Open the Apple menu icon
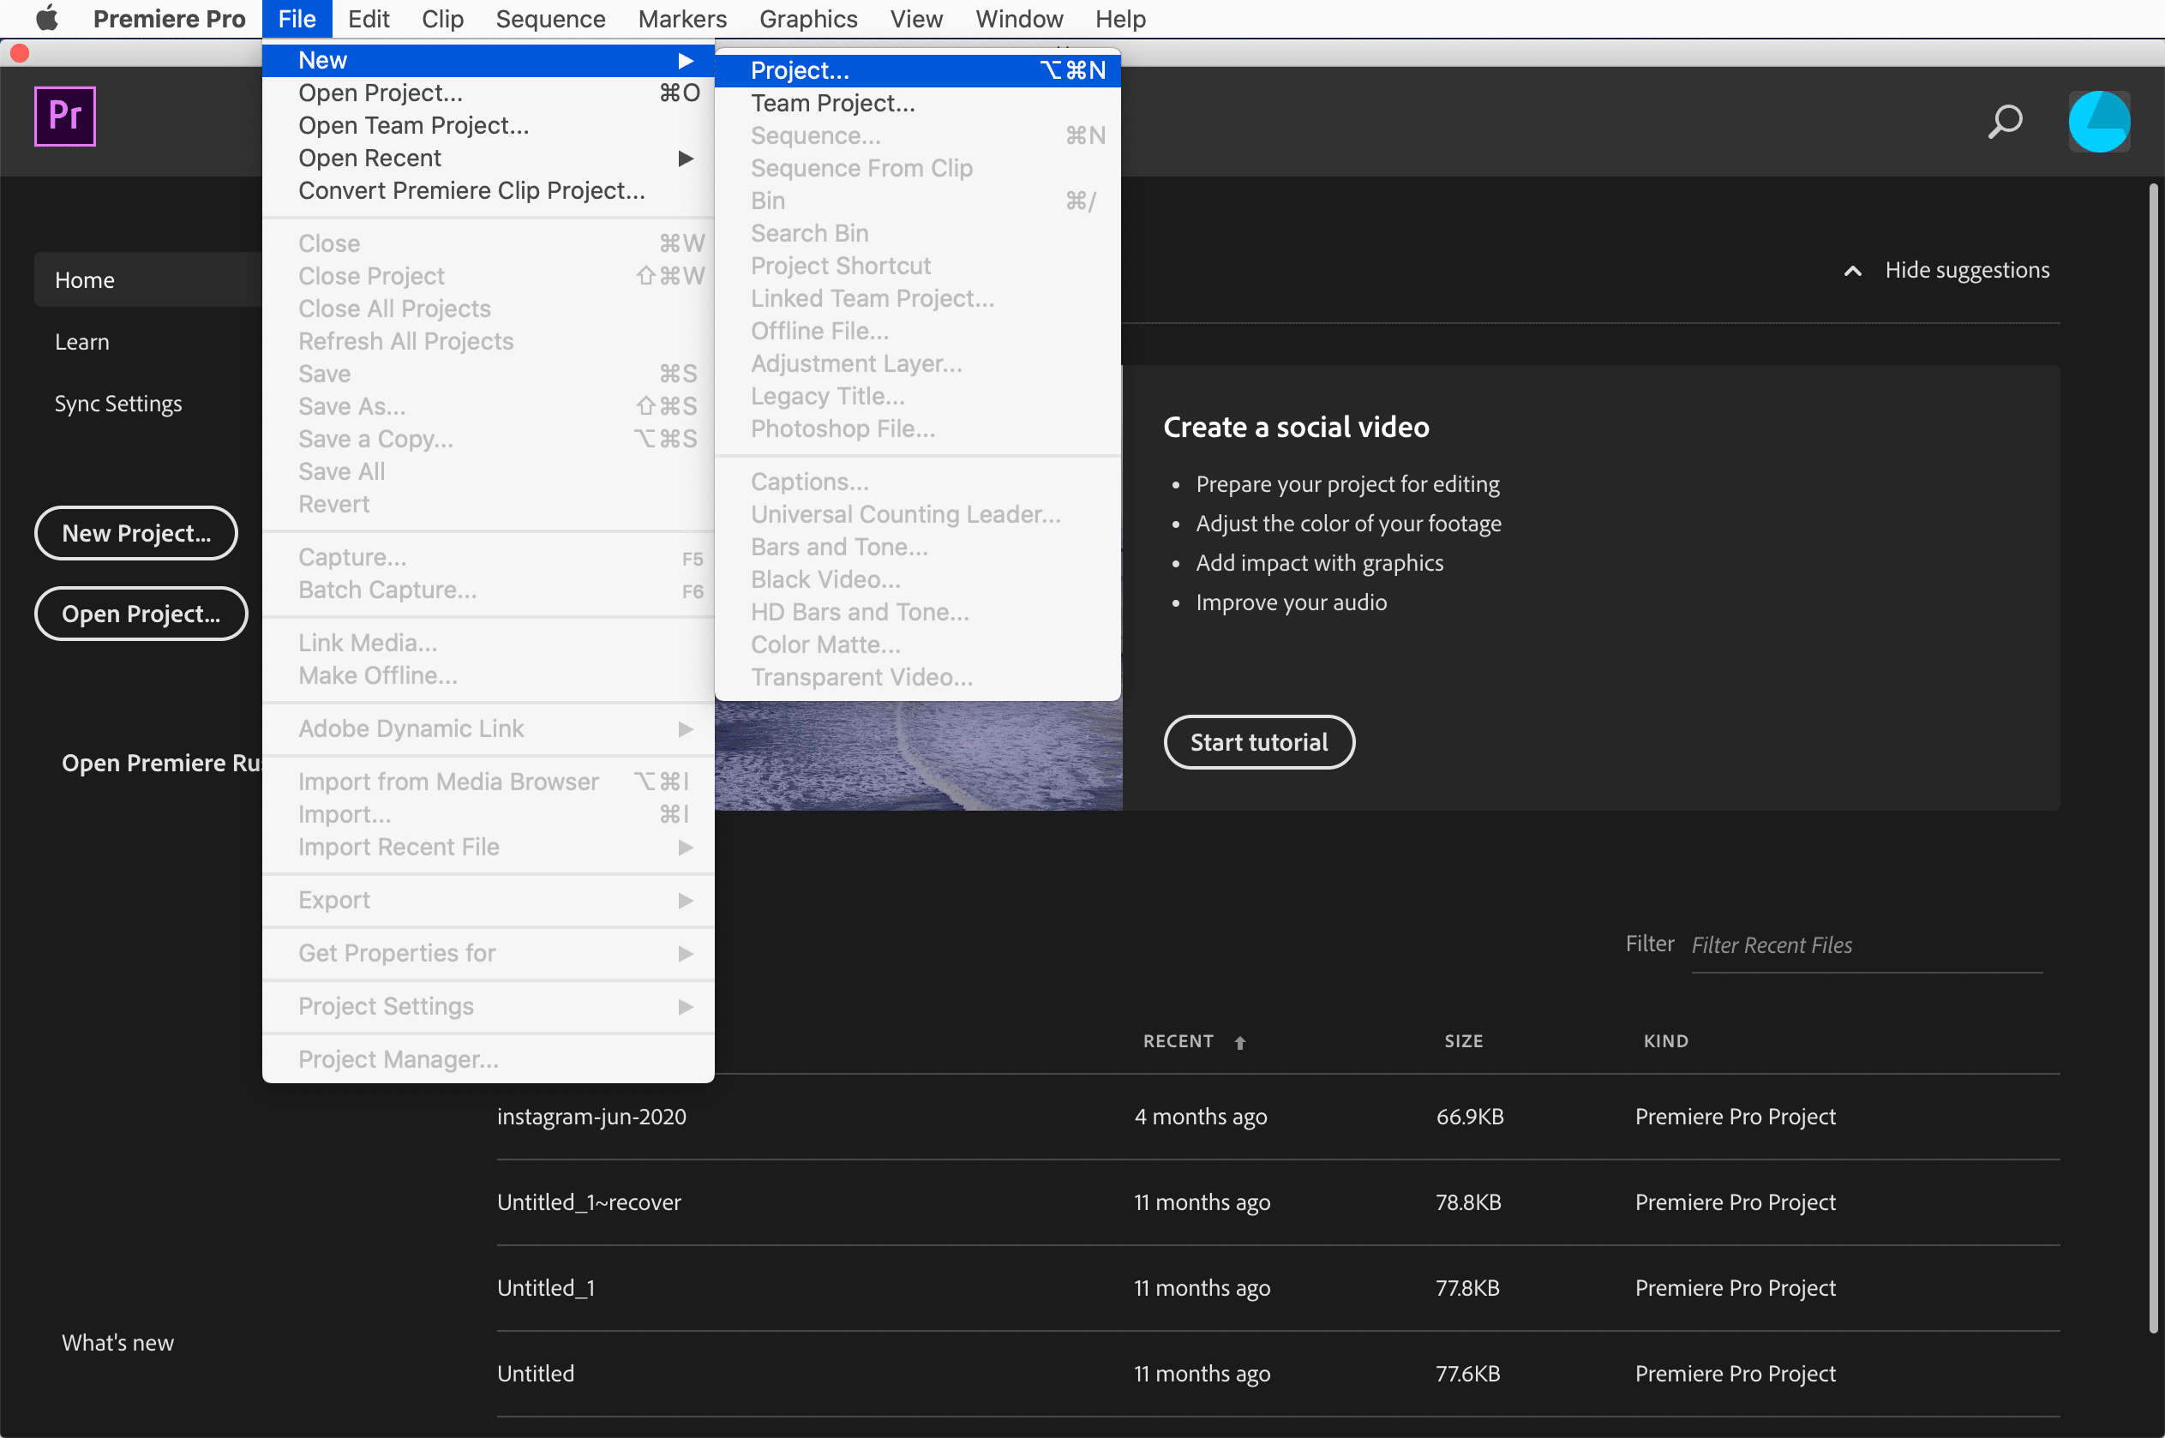The width and height of the screenshot is (2165, 1438). 47,18
